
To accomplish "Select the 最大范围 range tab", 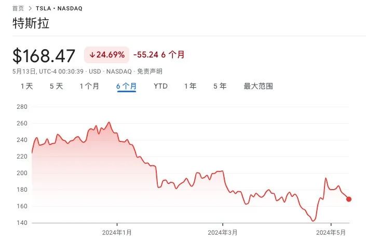I will pos(258,86).
